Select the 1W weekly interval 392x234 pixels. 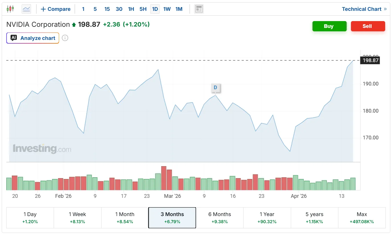(x=167, y=9)
